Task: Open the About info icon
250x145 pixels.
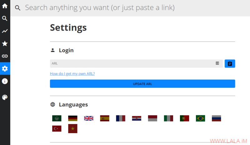Action: pyautogui.click(x=5, y=81)
